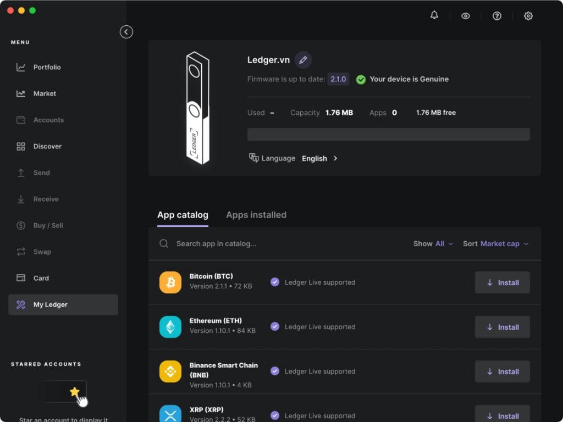Expand language options chevron next to English
This screenshot has height=422, width=563.
click(335, 158)
